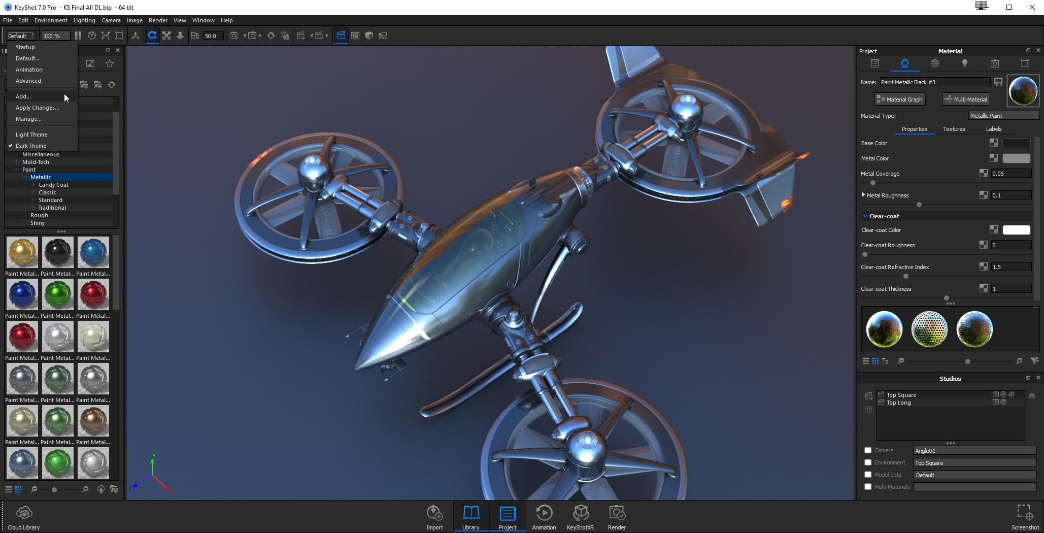Open the Material Type dropdown showing Metallic Paint
The height and width of the screenshot is (533, 1044).
[x=1003, y=116]
